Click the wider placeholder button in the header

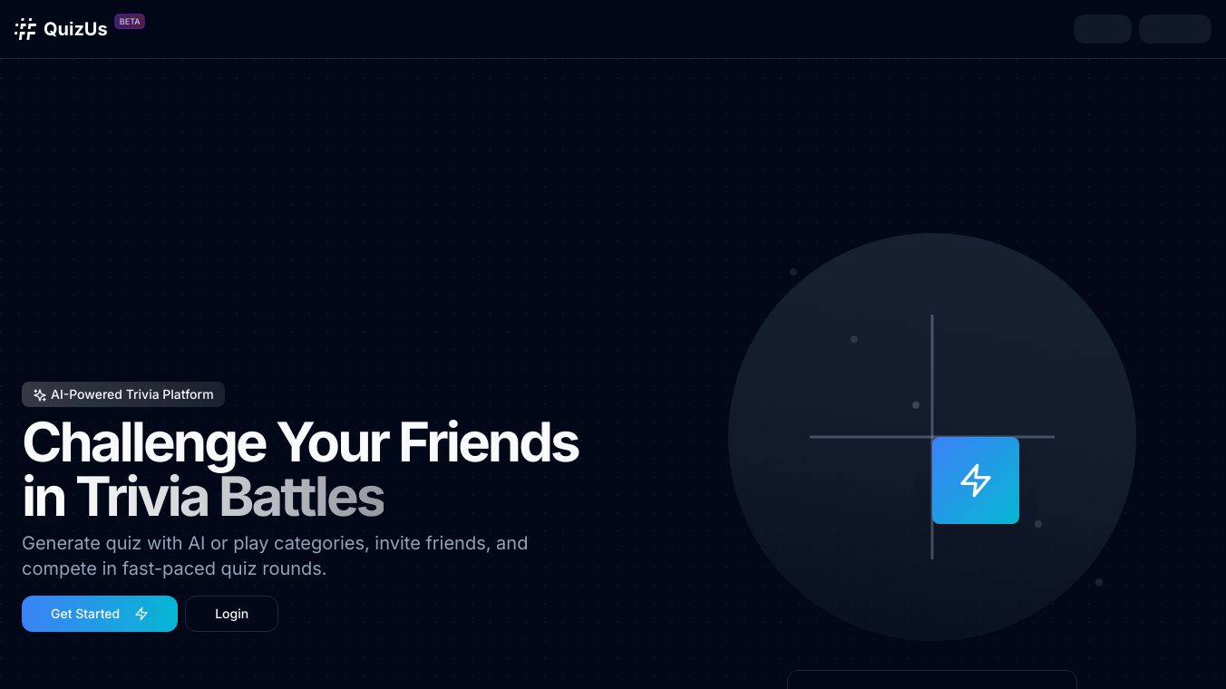pos(1174,29)
